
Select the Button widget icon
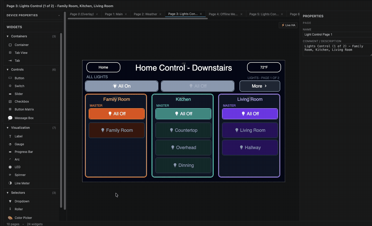tap(10, 78)
